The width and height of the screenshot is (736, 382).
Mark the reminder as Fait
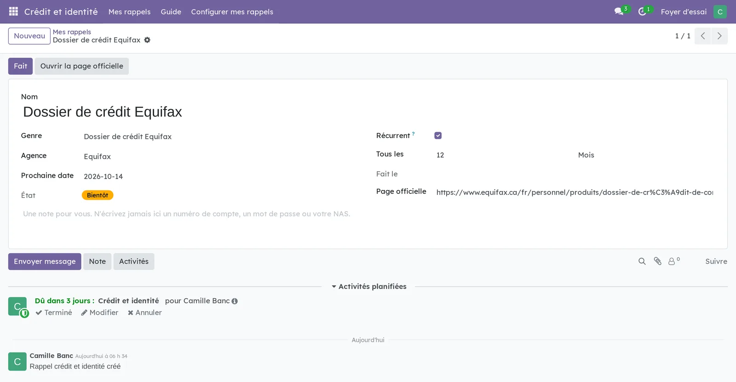click(x=20, y=66)
